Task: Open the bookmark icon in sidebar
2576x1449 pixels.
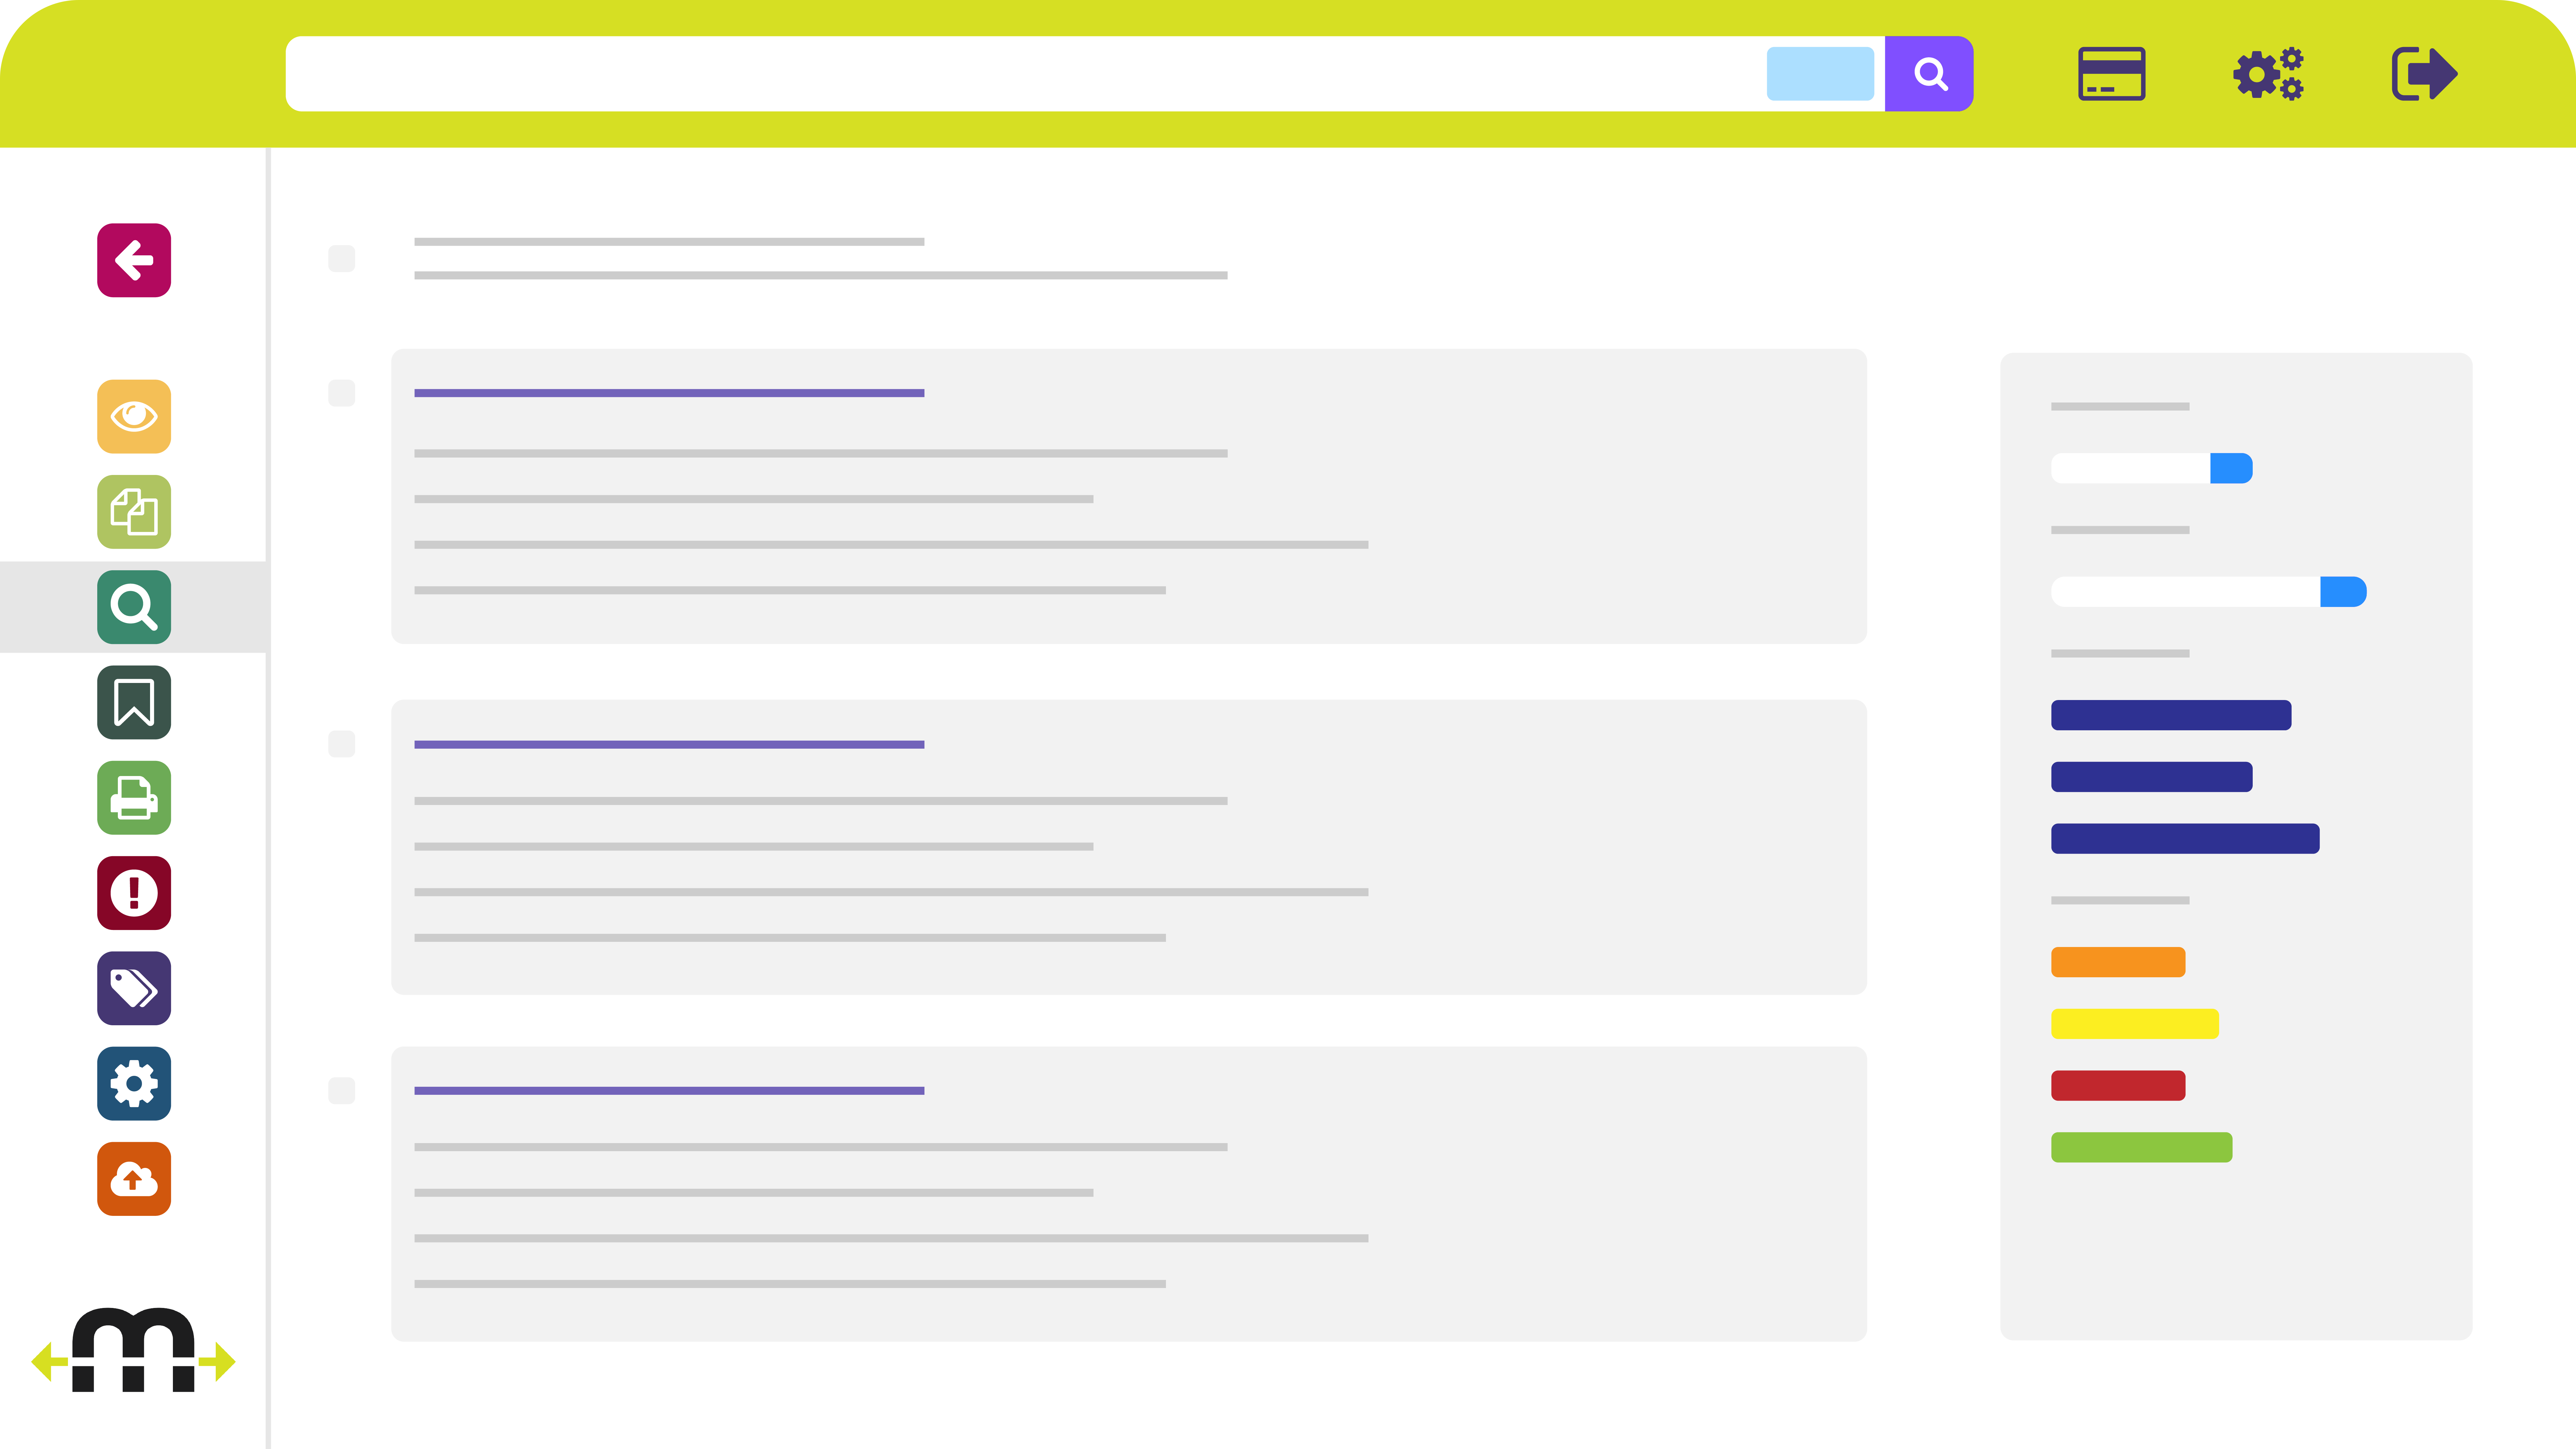Action: tap(134, 702)
